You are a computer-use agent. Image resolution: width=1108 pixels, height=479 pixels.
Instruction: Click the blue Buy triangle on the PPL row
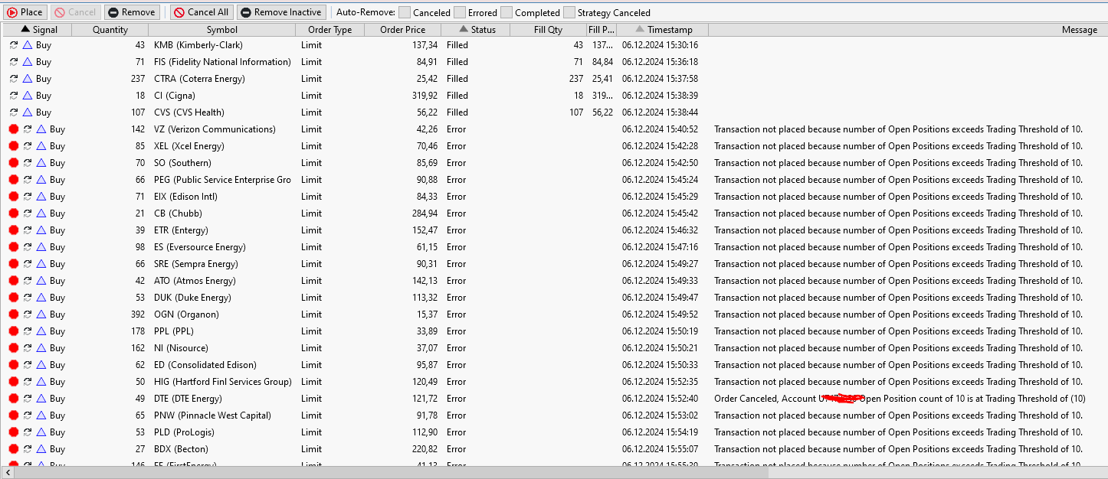[x=41, y=331]
